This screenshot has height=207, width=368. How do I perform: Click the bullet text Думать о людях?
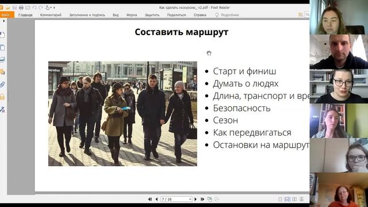tap(246, 84)
